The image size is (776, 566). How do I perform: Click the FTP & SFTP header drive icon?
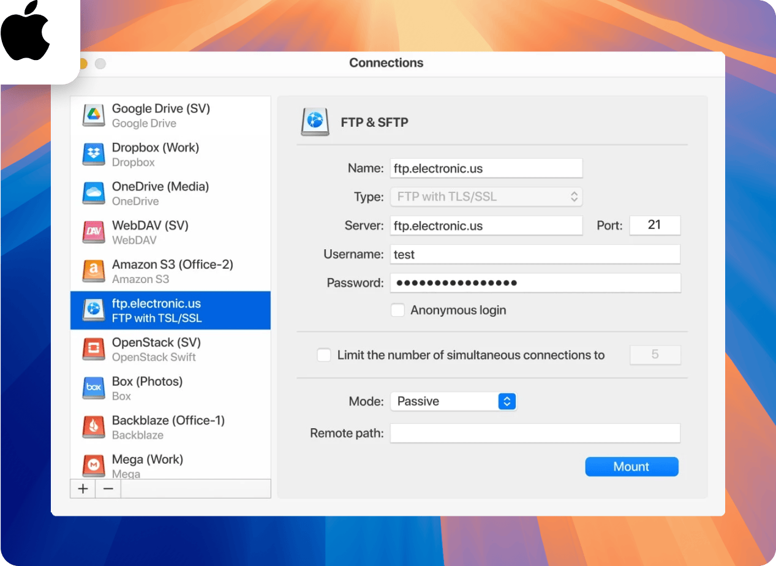coord(315,122)
